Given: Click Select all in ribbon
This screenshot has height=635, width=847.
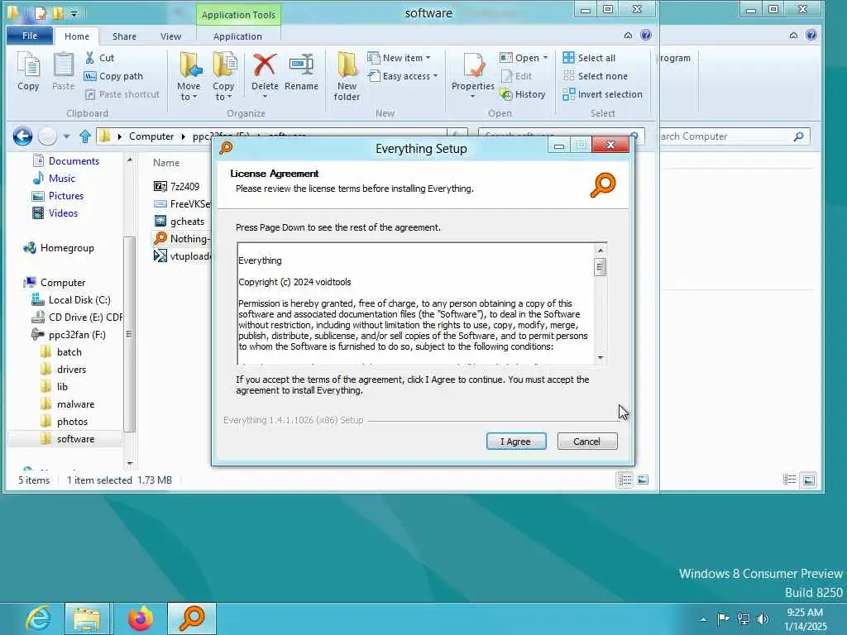Looking at the screenshot, I should click(x=589, y=58).
